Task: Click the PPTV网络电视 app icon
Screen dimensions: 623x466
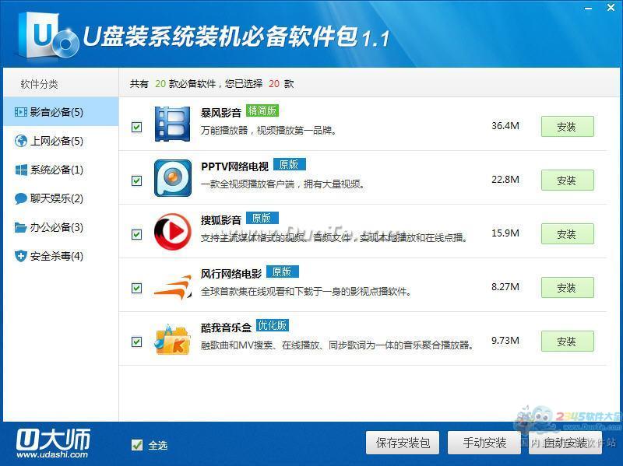Action: (172, 179)
